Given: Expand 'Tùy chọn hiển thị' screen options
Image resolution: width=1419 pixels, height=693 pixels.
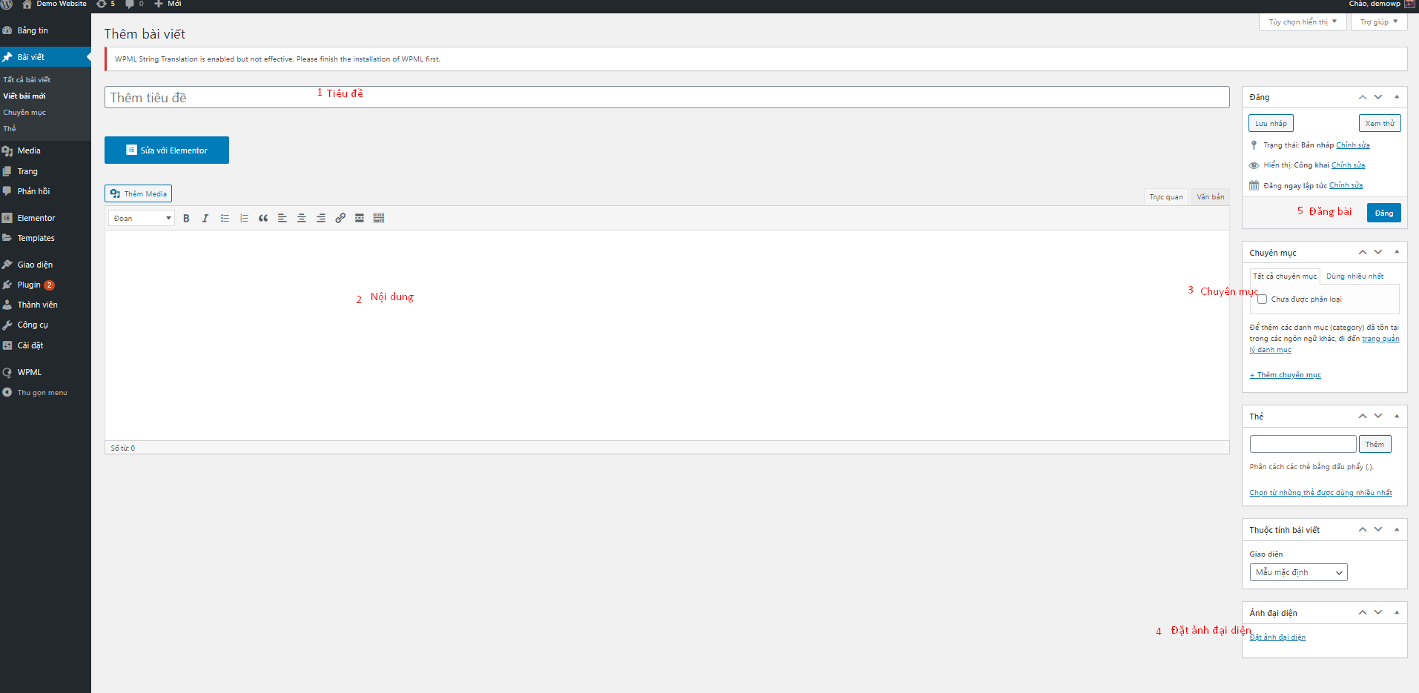Looking at the screenshot, I should coord(1302,22).
